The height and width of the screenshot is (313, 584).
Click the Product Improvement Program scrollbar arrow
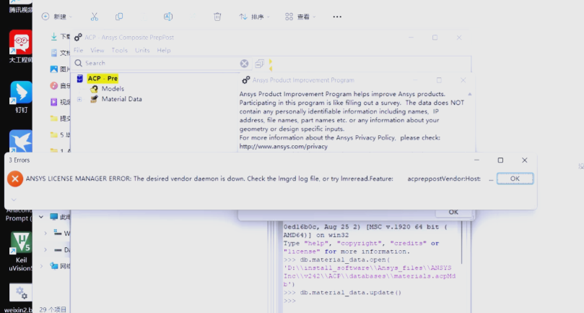coord(470,94)
